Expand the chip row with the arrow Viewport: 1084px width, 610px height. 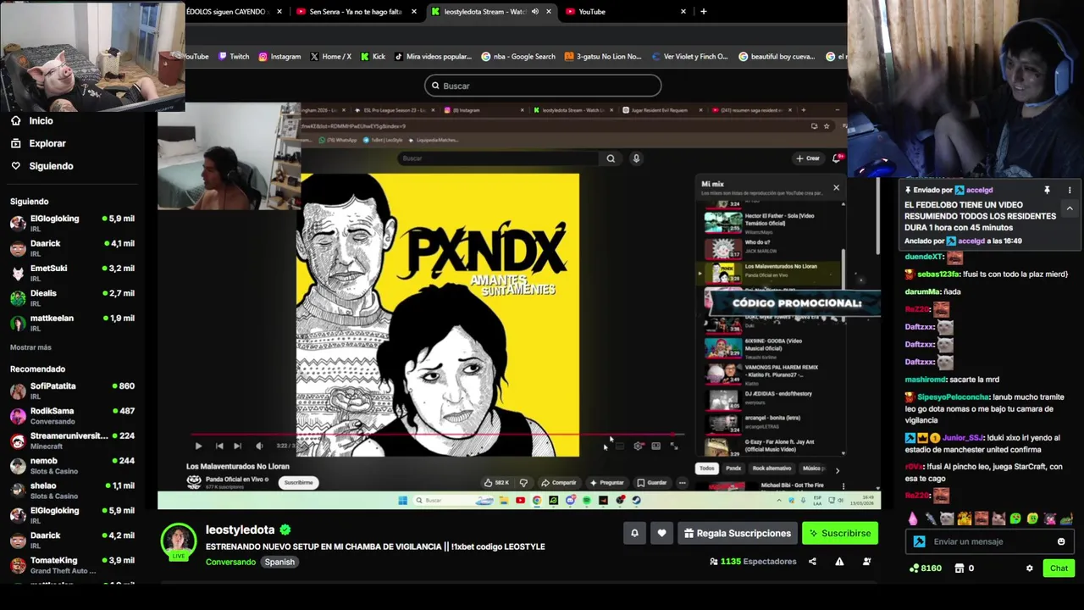pos(838,470)
